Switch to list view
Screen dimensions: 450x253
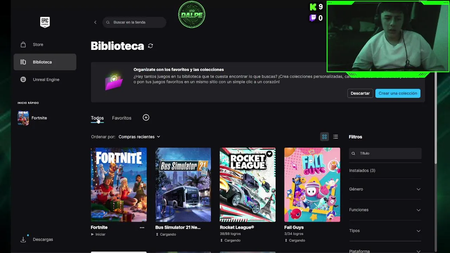(335, 137)
